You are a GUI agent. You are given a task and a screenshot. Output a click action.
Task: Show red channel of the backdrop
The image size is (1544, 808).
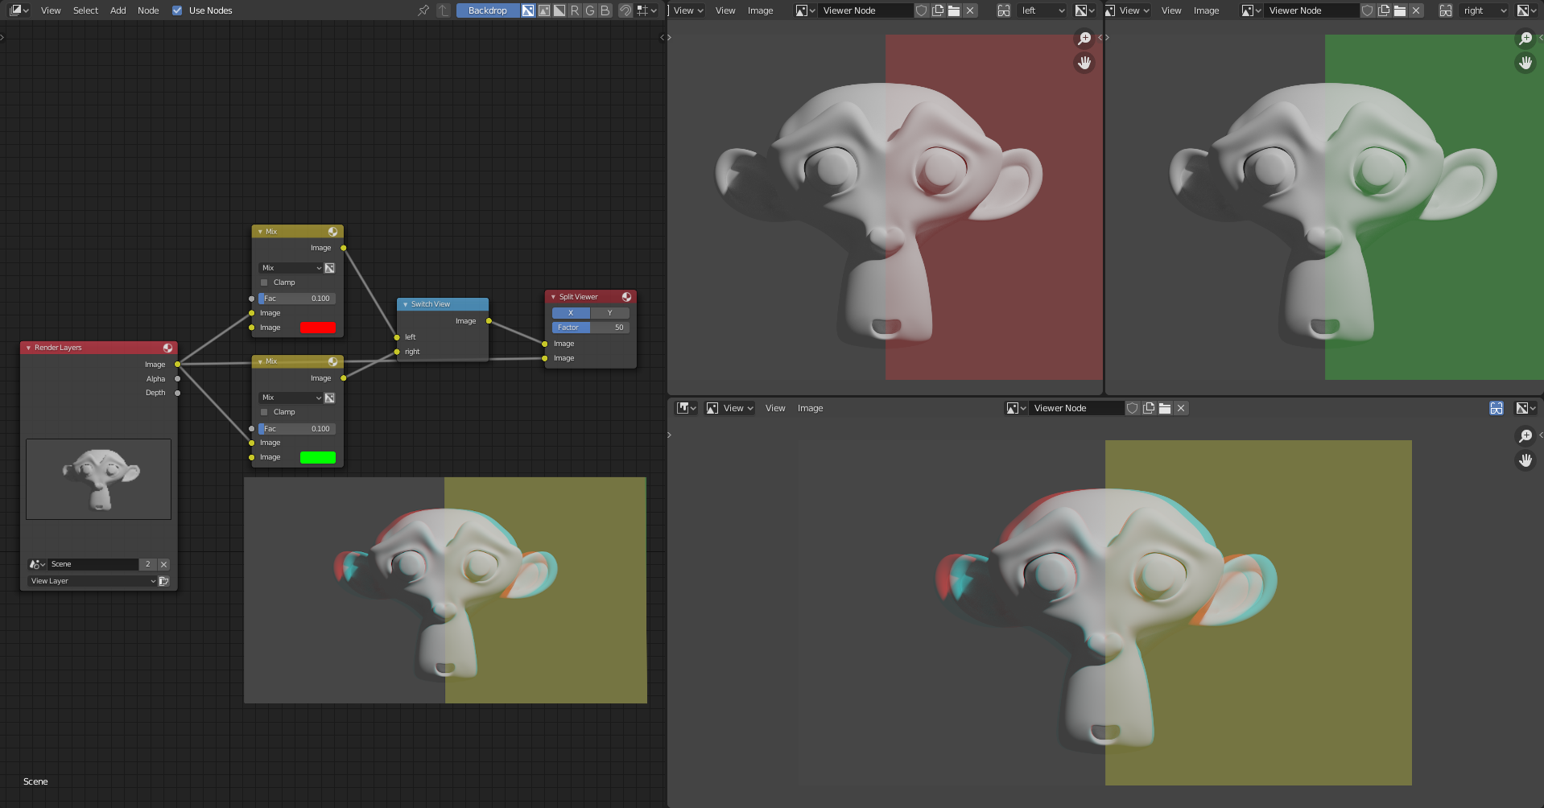[573, 10]
